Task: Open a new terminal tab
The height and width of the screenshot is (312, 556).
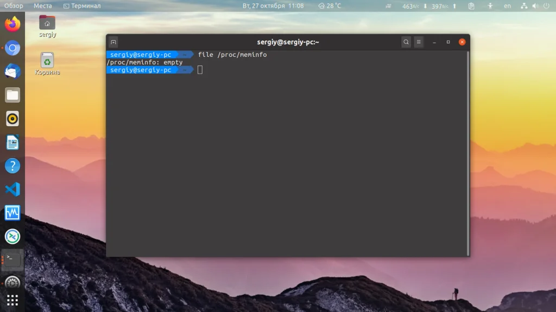Action: click(113, 42)
